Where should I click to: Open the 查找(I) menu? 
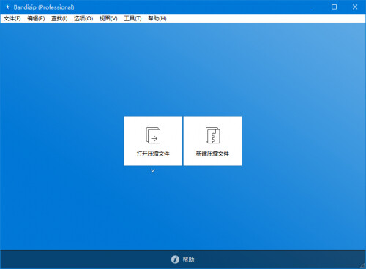[x=59, y=18]
